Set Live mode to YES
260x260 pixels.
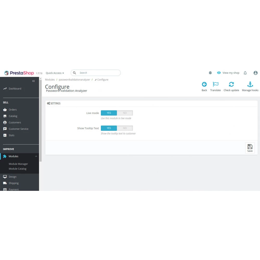[x=109, y=113]
